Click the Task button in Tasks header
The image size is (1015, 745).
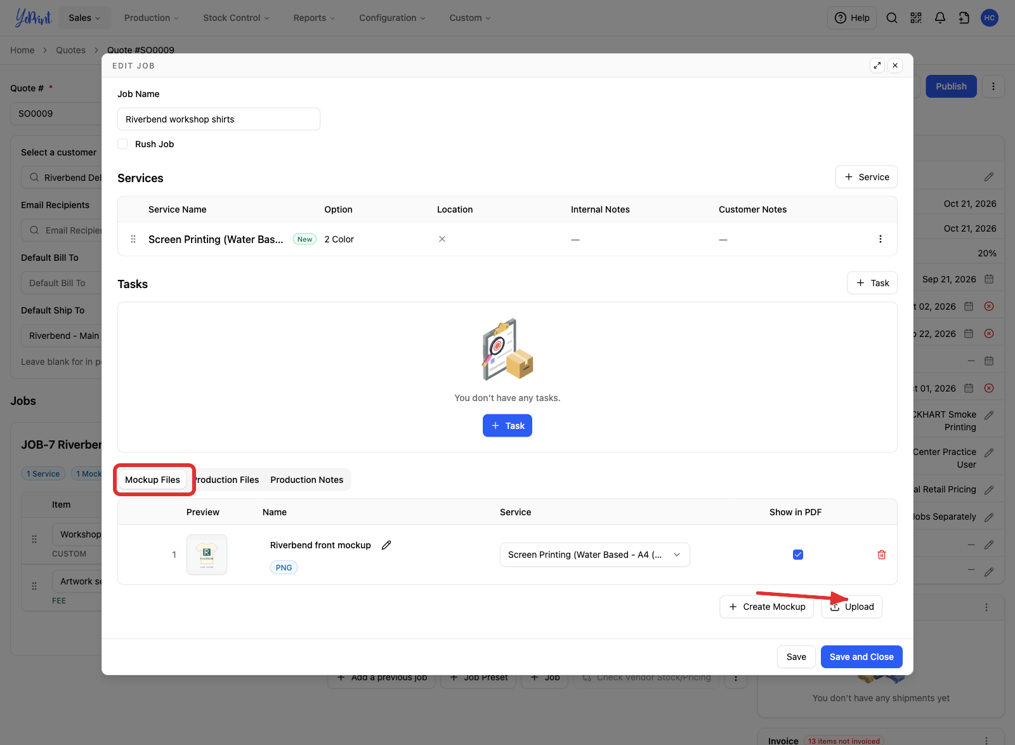click(872, 283)
